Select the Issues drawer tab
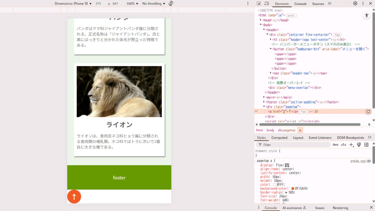375x211 pixels. [320, 208]
